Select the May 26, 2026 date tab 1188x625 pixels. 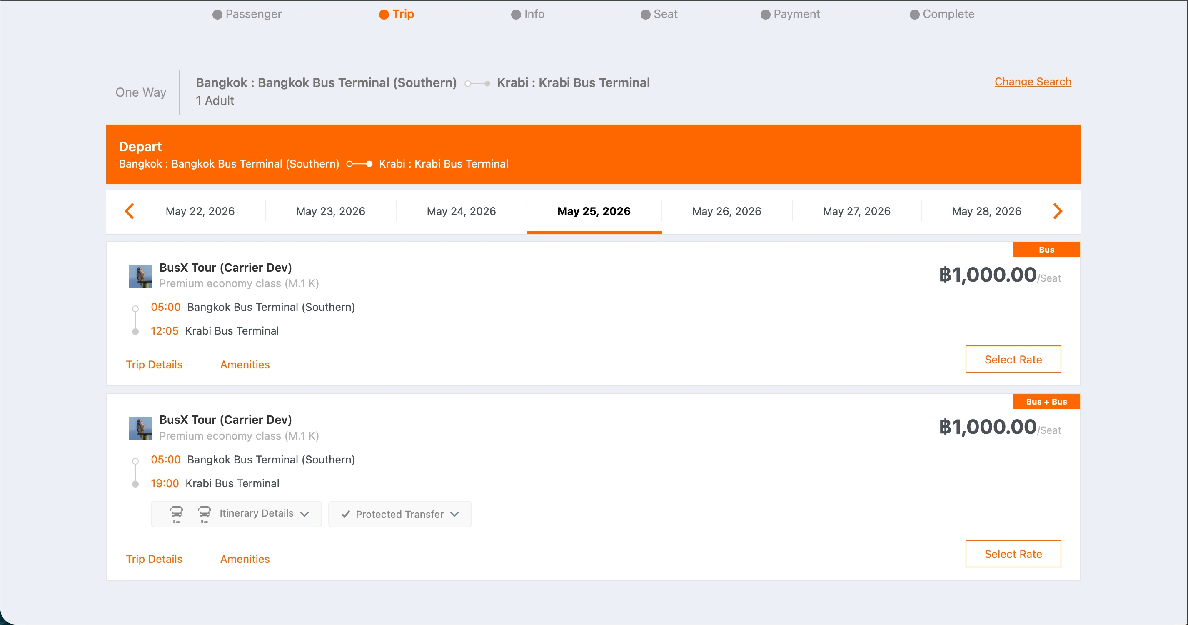click(x=727, y=211)
